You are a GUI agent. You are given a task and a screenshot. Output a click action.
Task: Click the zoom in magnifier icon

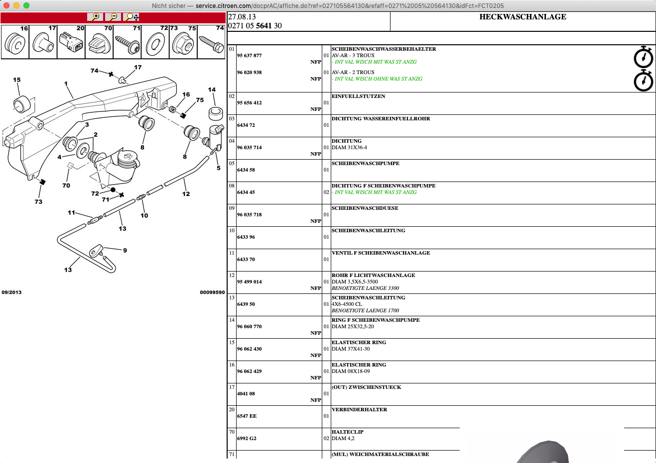95,17
